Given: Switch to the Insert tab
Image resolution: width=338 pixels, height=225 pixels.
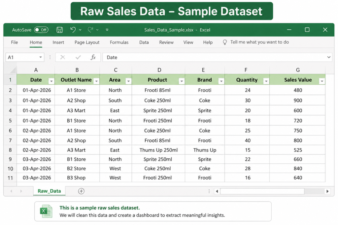Looking at the screenshot, I should point(58,42).
